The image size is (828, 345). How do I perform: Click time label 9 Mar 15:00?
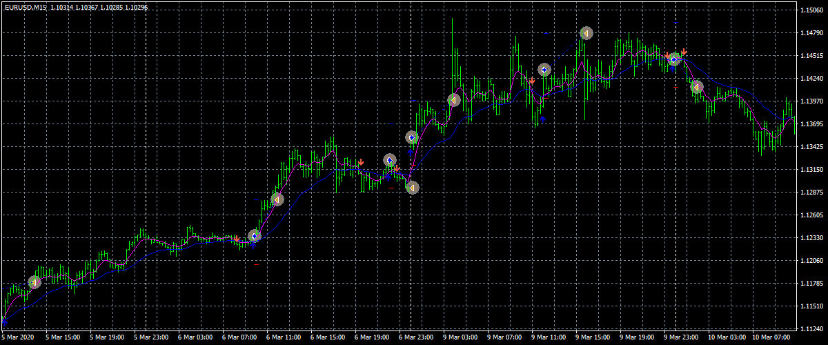point(593,338)
